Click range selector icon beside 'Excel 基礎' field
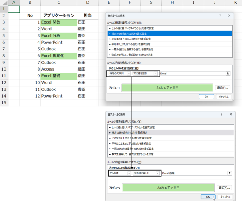Viewport: 242px width, 202px height. pos(229,173)
